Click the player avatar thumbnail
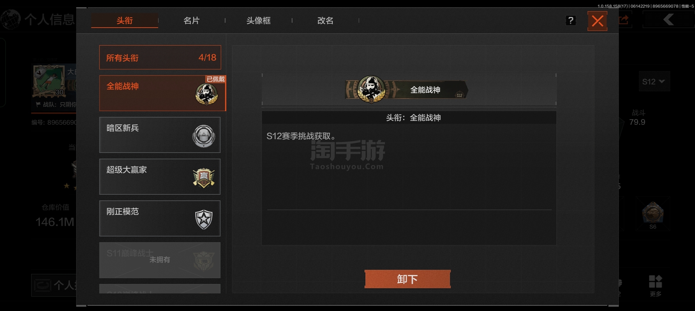This screenshot has height=311, width=695. click(49, 81)
